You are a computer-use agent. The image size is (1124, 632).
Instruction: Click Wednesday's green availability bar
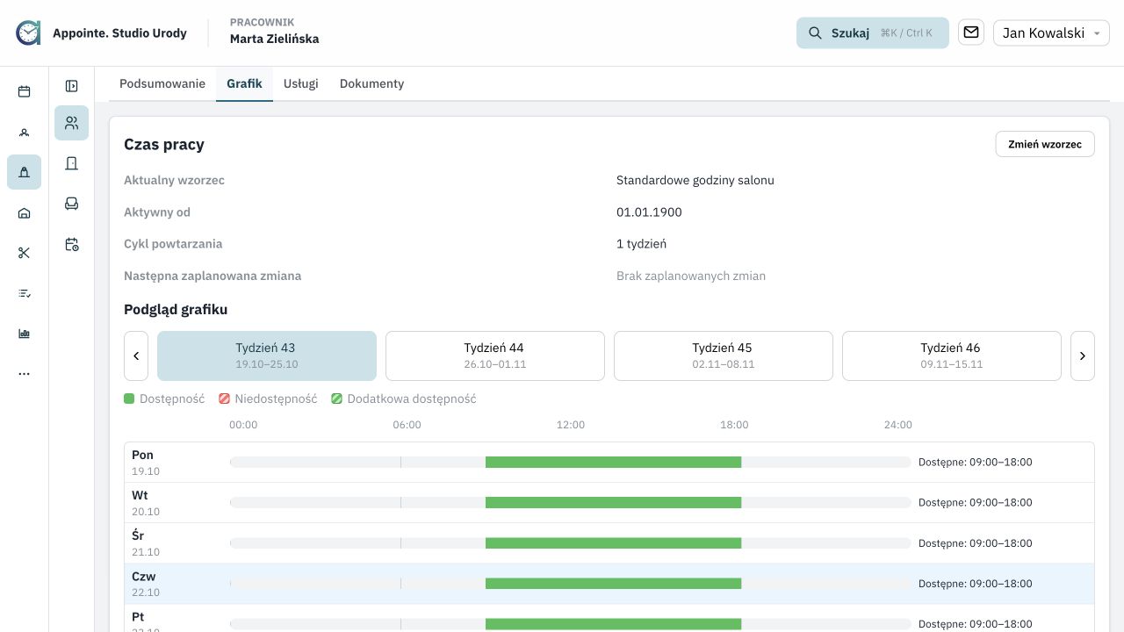click(614, 542)
